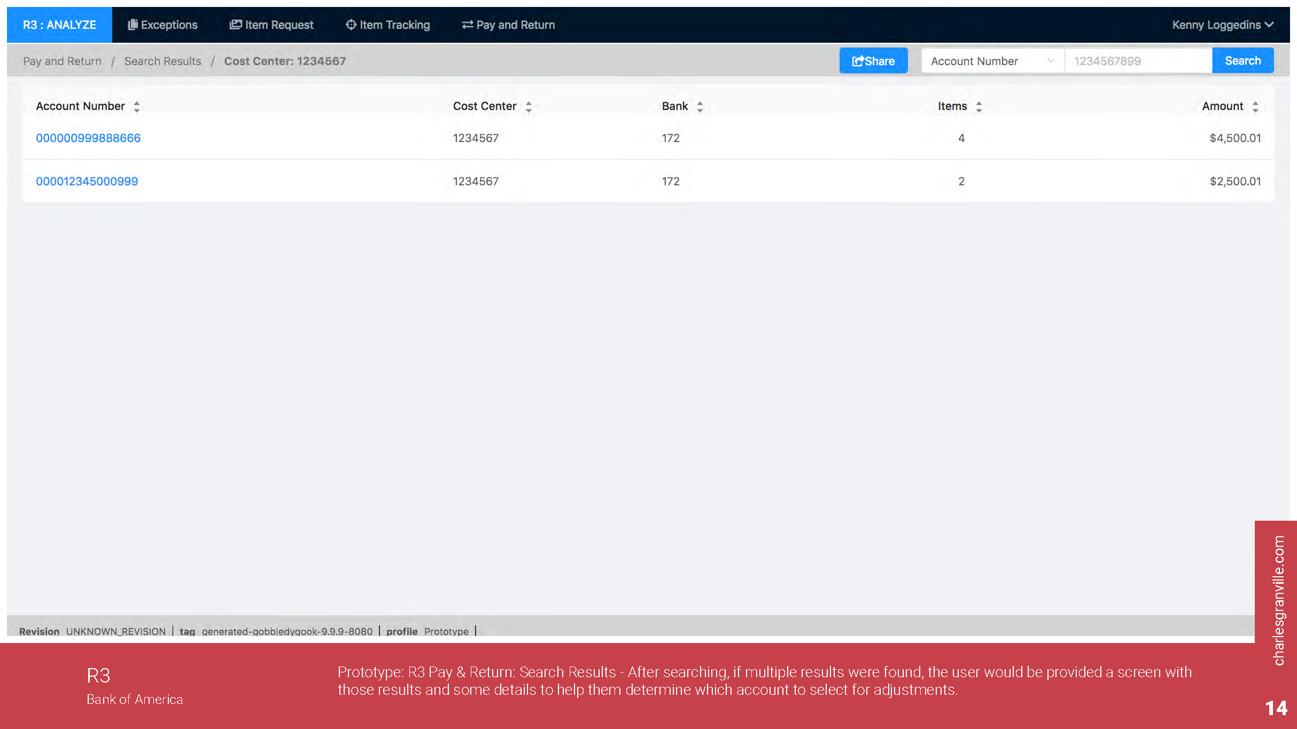
Task: Click the Pay and Return arrows icon
Action: coord(467,25)
